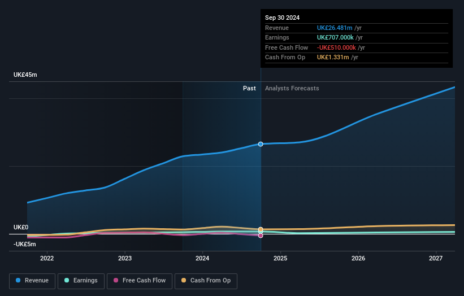Click the 2023 x-axis label
464x296 pixels.
(125, 258)
